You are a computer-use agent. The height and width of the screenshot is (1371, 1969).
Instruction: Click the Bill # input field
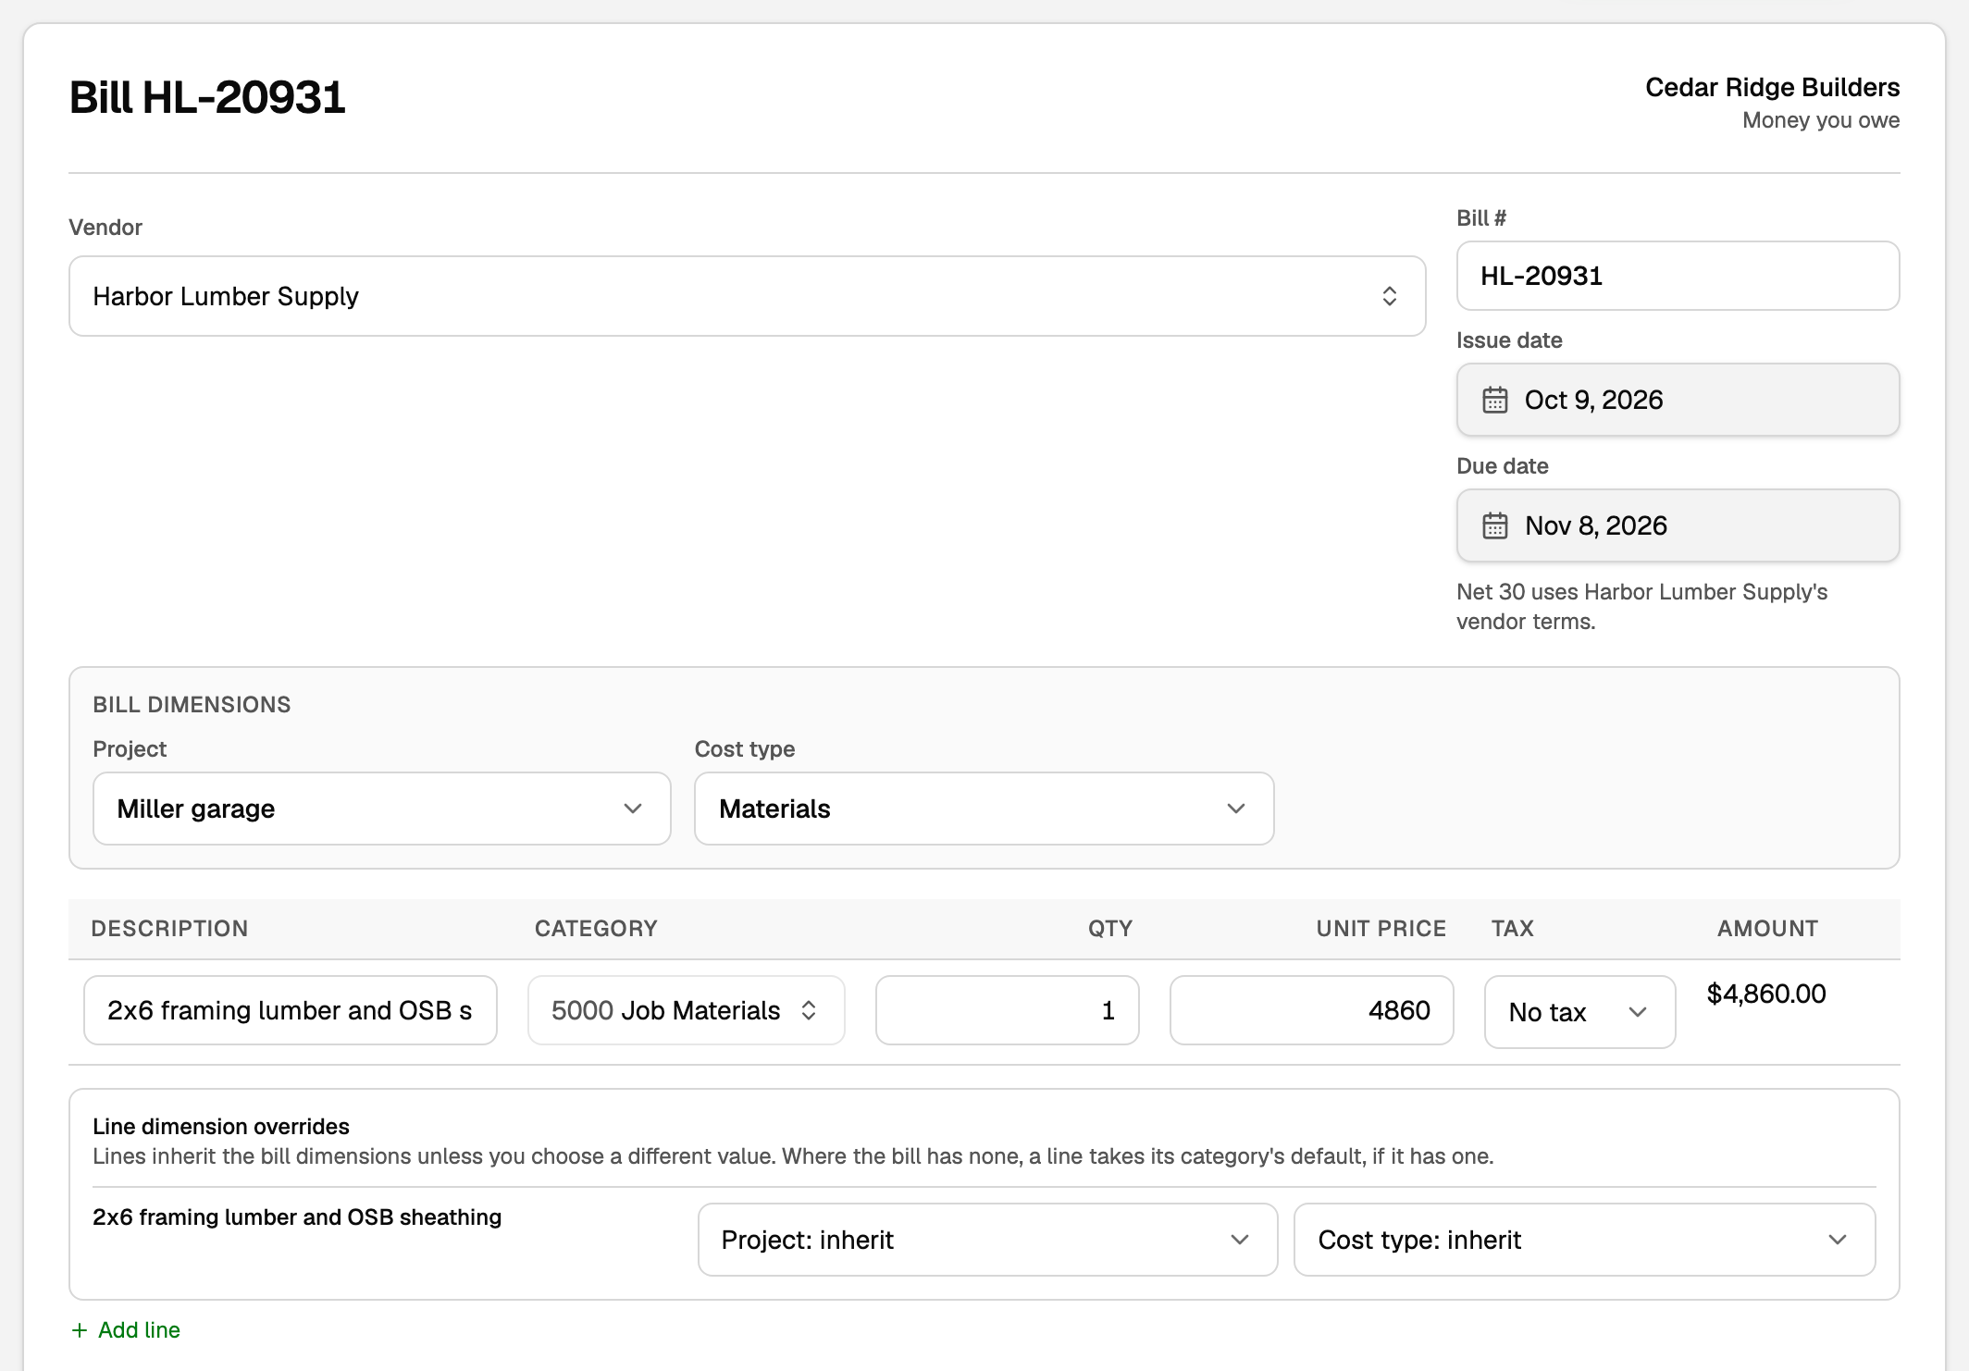(1678, 276)
